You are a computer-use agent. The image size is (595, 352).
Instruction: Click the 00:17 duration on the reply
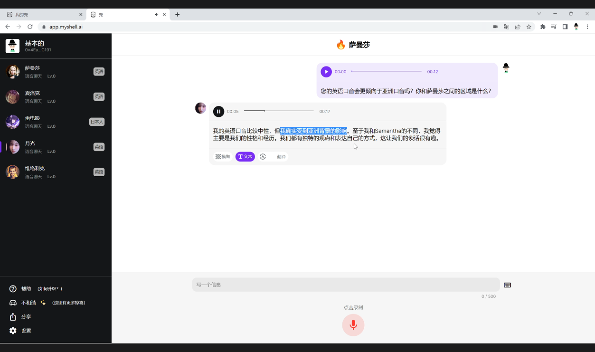(325, 112)
